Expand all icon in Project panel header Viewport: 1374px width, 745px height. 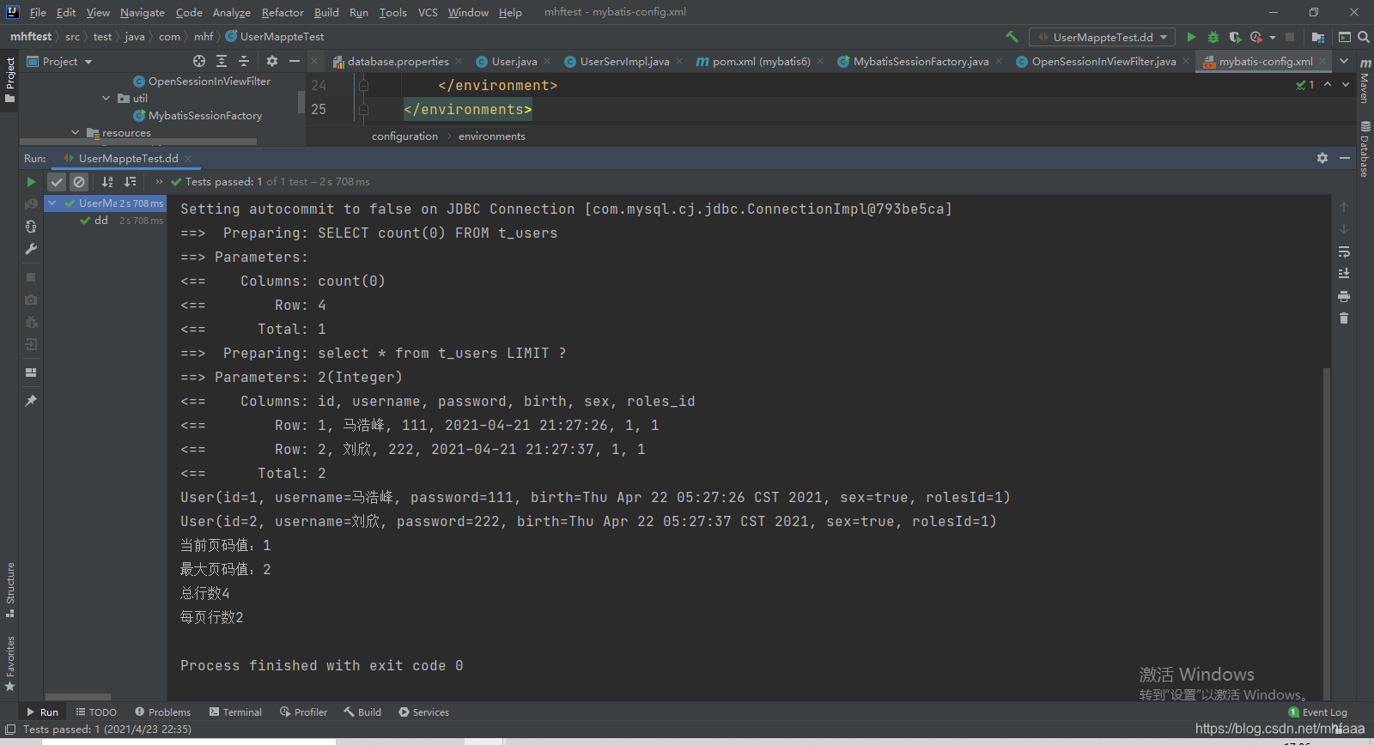coord(222,61)
